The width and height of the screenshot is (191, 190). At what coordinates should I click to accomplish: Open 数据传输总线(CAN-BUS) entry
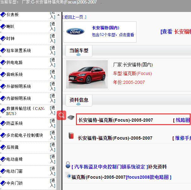[26, 111]
